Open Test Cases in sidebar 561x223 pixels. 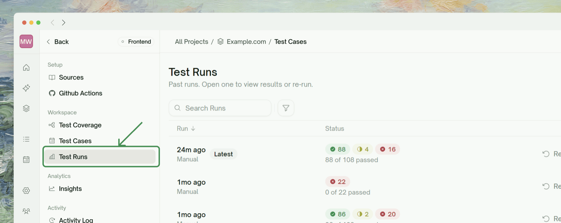pos(75,141)
